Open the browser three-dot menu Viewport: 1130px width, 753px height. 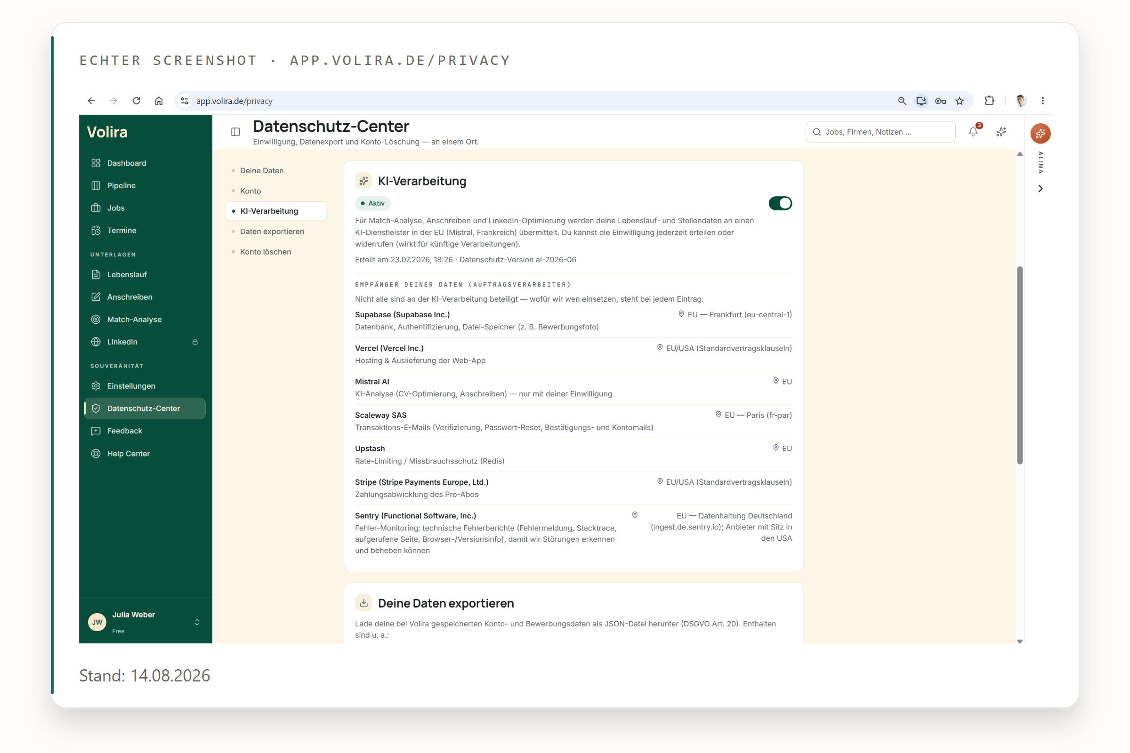tap(1042, 101)
